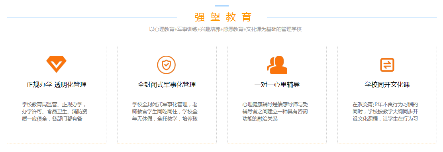Open the 正规办学 透明化管理 card title
The width and height of the screenshot is (443, 152).
click(57, 85)
